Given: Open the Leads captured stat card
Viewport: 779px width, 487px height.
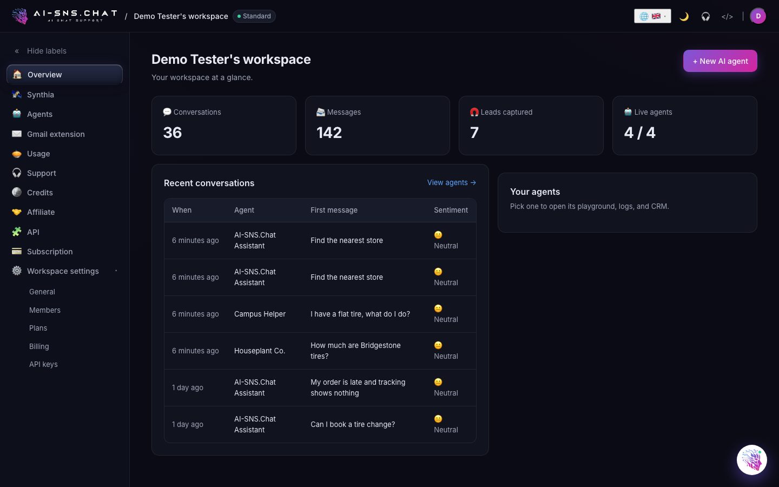Looking at the screenshot, I should pyautogui.click(x=531, y=126).
